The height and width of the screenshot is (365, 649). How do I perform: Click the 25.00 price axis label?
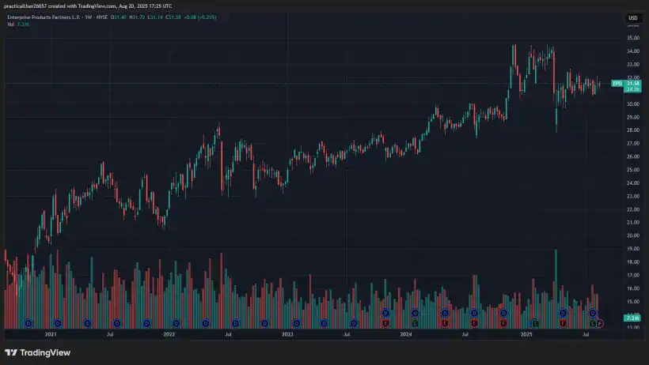pos(633,170)
